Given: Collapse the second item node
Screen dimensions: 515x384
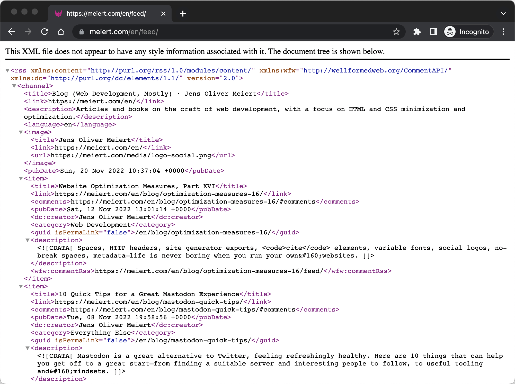Looking at the screenshot, I should click(x=21, y=286).
